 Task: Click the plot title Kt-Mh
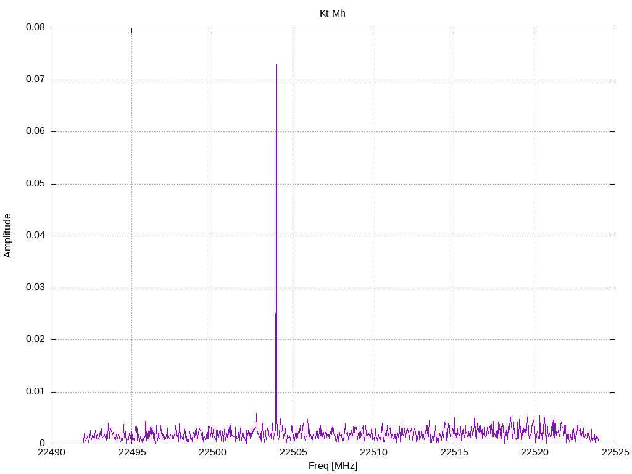[332, 14]
